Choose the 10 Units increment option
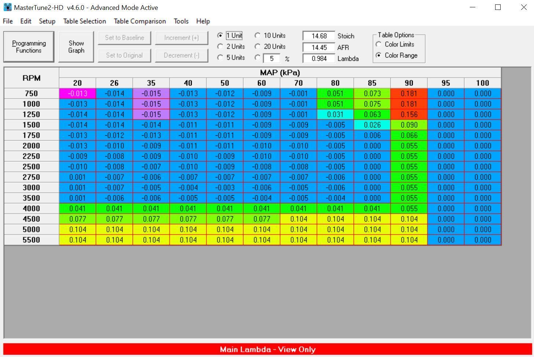This screenshot has width=534, height=357. [x=258, y=36]
